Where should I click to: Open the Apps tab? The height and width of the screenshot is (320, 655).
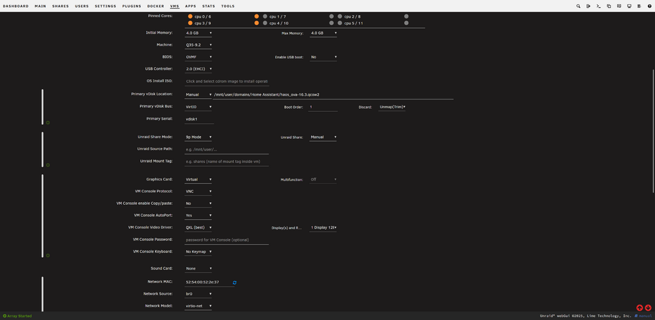click(x=191, y=7)
